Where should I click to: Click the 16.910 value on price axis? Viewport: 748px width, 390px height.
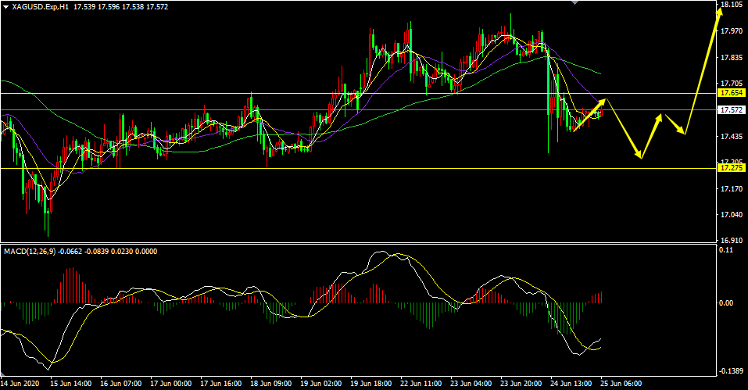click(732, 240)
